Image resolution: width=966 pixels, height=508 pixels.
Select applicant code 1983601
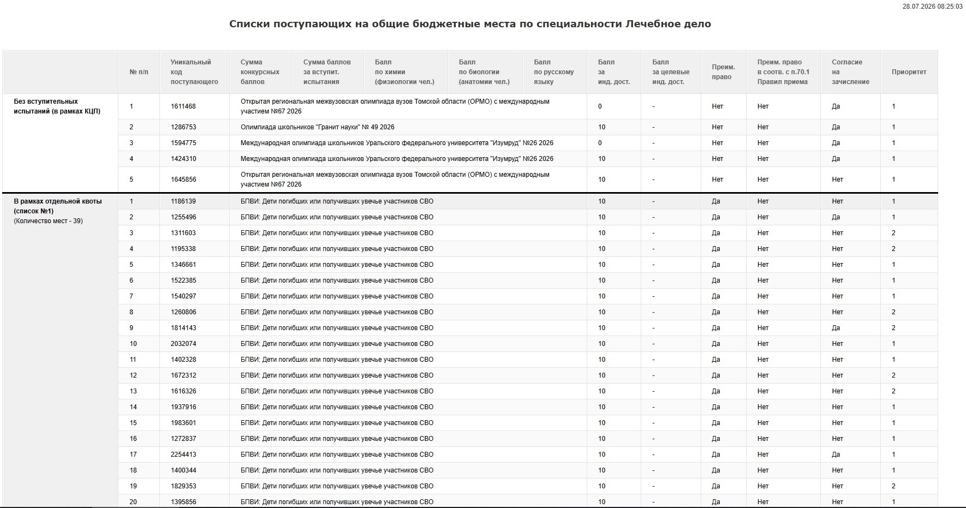(x=183, y=423)
